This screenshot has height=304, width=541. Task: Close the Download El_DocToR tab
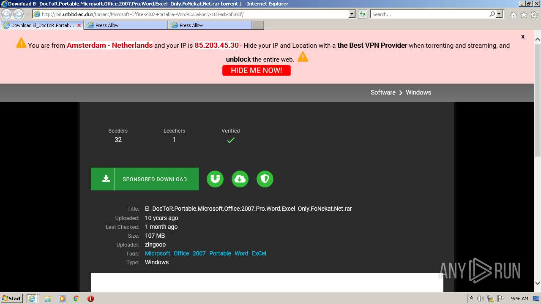pyautogui.click(x=79, y=25)
